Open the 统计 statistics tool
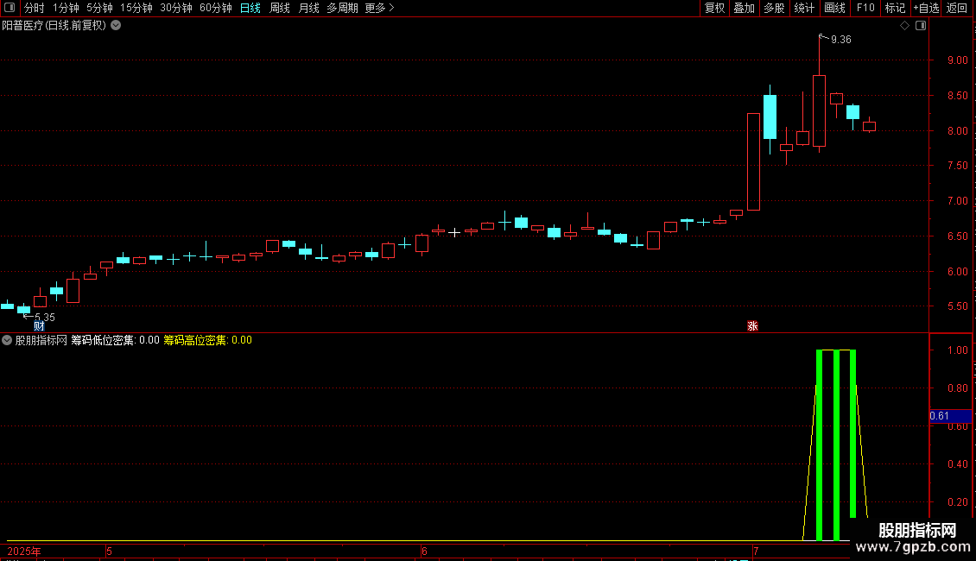This screenshot has width=976, height=561. [x=803, y=8]
